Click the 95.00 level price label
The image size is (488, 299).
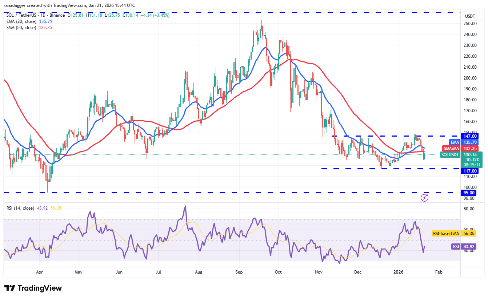click(x=469, y=193)
